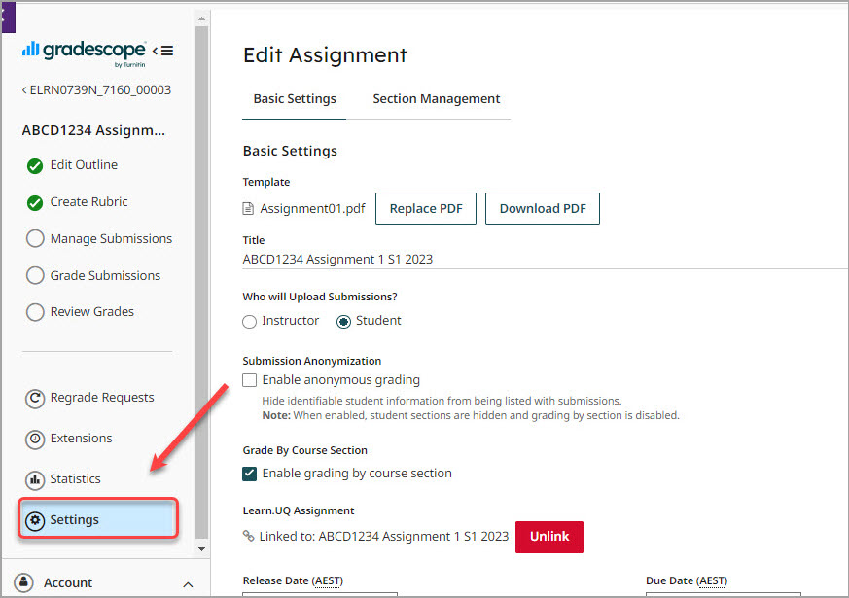This screenshot has height=598, width=849.
Task: Click the red Unlink button
Action: [x=548, y=537]
